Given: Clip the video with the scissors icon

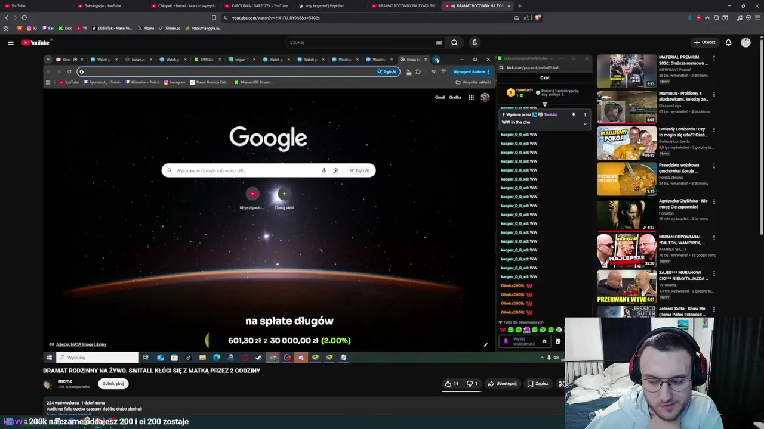Looking at the screenshot, I should 561,384.
